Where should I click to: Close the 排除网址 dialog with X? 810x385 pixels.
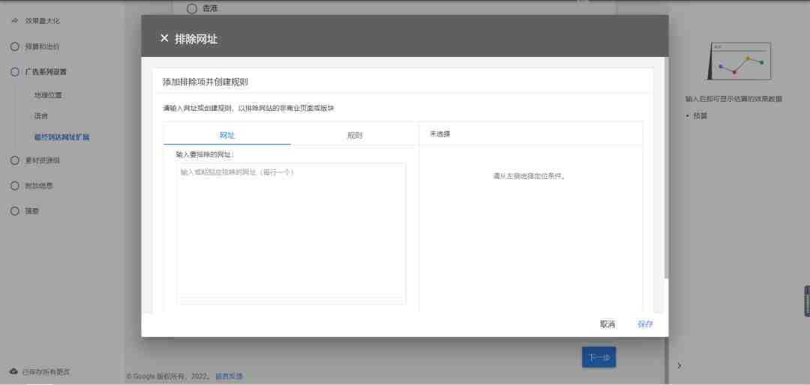click(164, 38)
